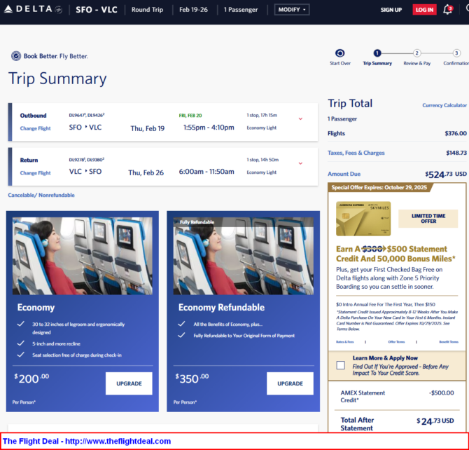Click the Economy Refundable seat photo

[x=243, y=256]
